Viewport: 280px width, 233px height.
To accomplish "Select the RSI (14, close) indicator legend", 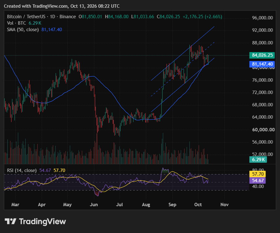I will click(22, 170).
